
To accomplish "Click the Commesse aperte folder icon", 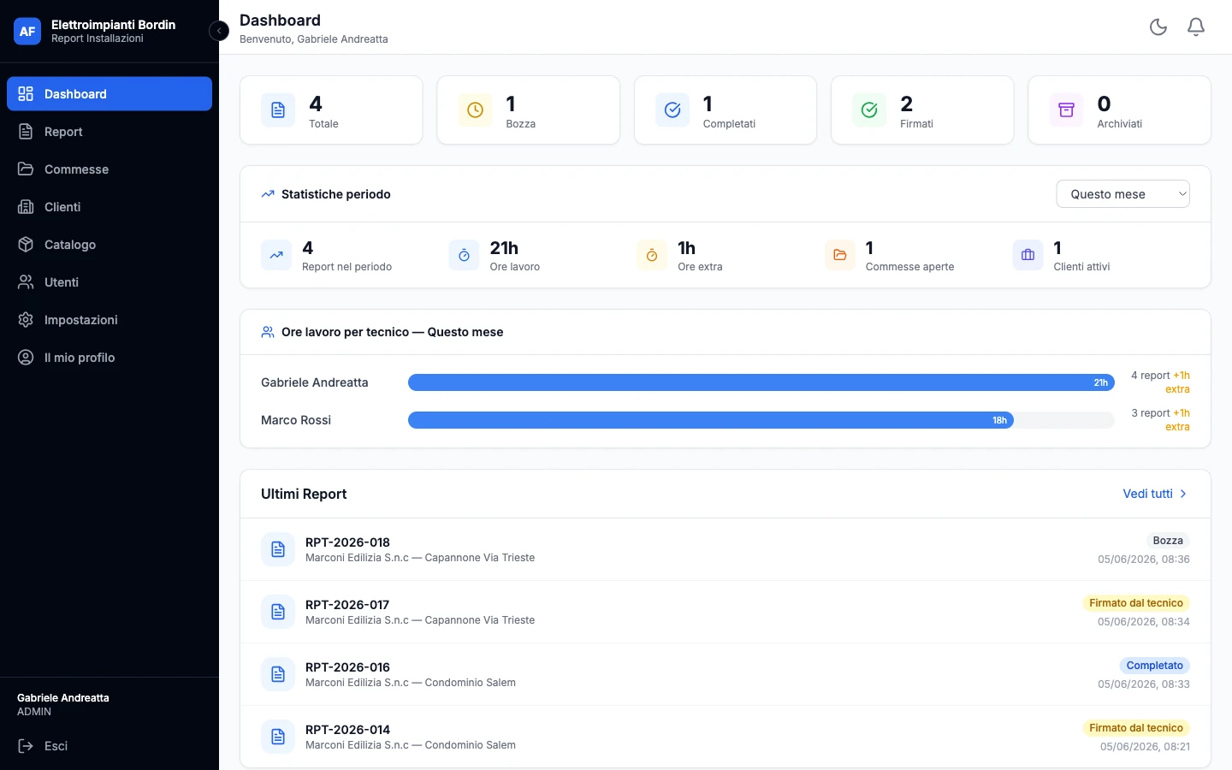I will point(840,255).
